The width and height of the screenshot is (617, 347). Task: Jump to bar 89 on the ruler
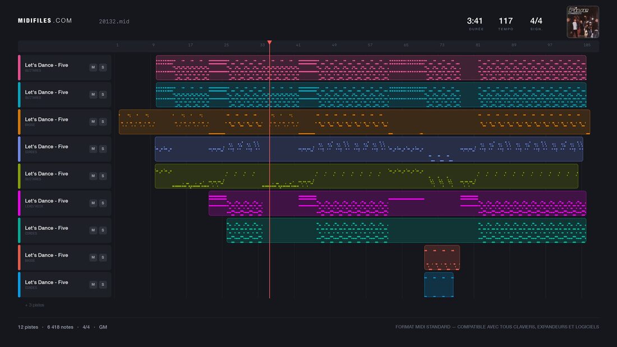coord(514,45)
